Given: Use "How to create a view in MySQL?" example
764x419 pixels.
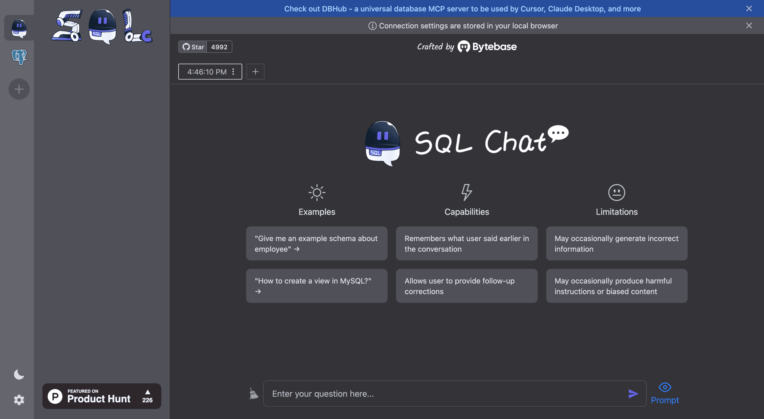Looking at the screenshot, I should click(x=317, y=286).
